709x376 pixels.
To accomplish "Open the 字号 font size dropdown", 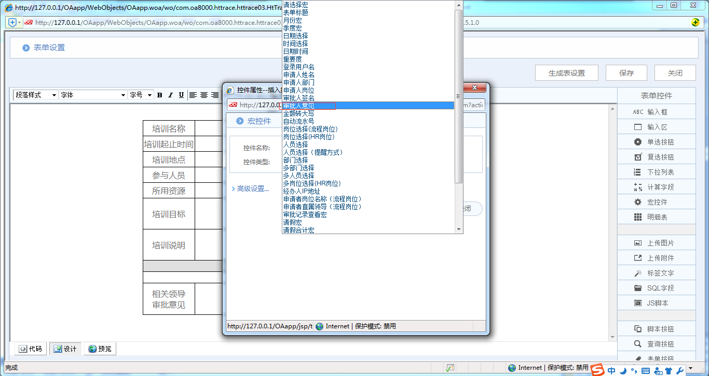I will [150, 95].
